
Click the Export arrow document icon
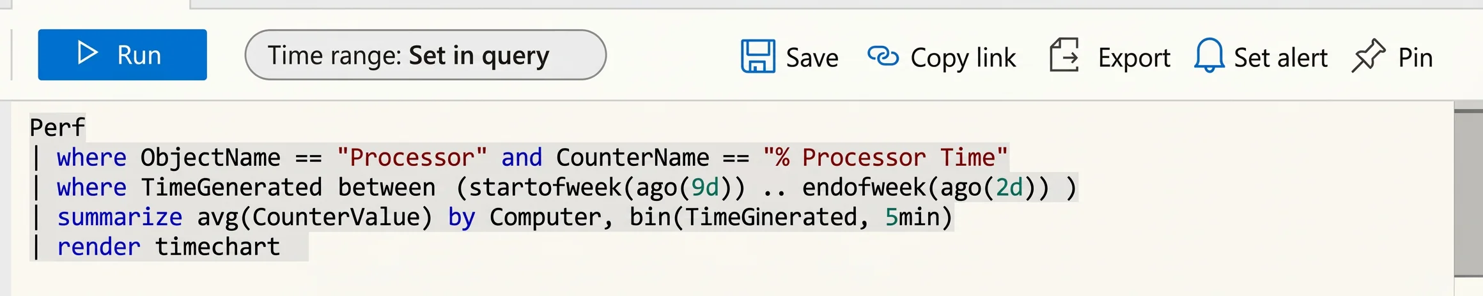(1064, 55)
